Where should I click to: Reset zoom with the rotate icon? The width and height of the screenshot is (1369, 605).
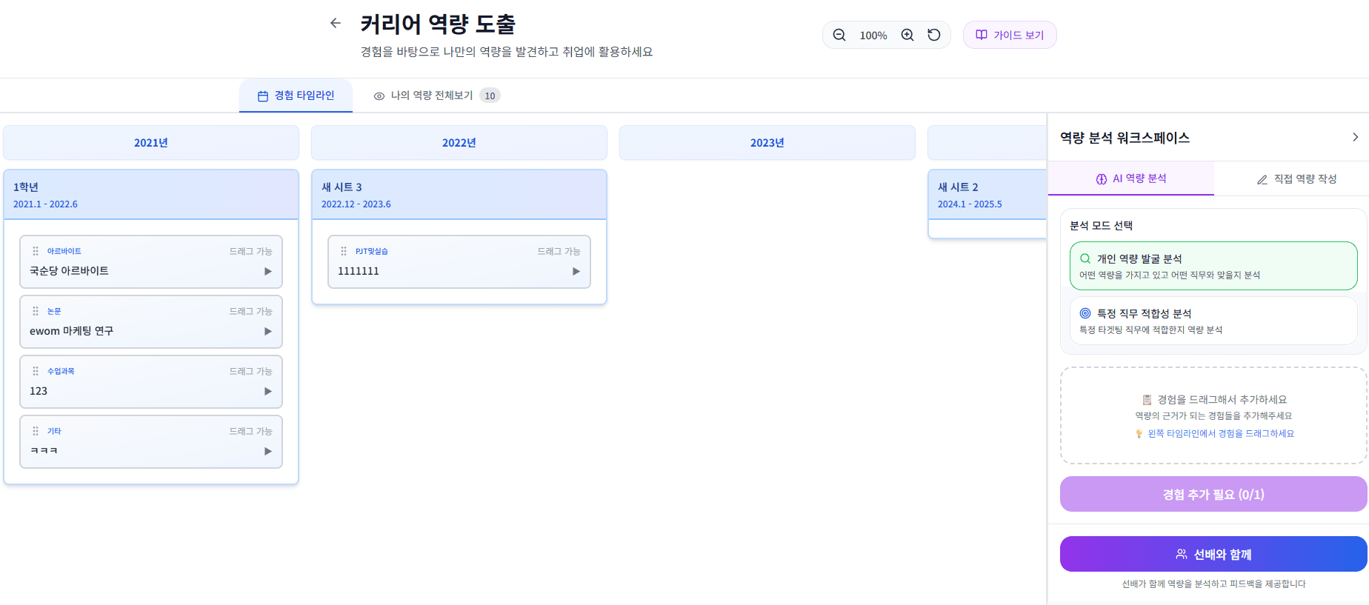click(x=934, y=35)
